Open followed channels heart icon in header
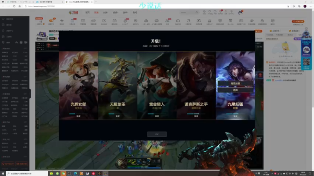This screenshot has height=176, width=314. [210, 12]
